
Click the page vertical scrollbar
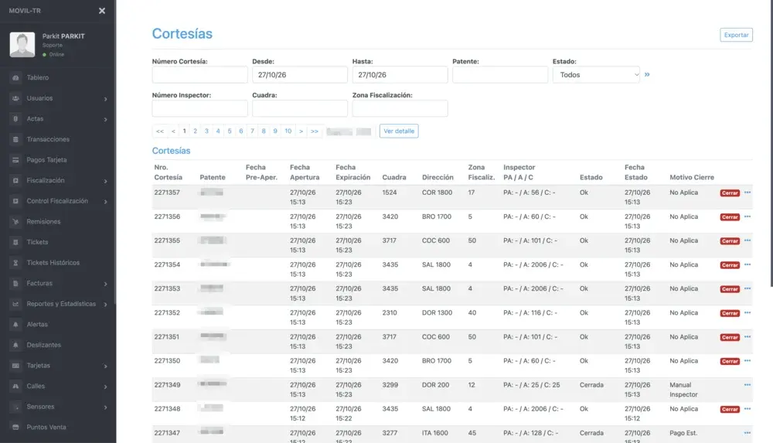click(771, 143)
